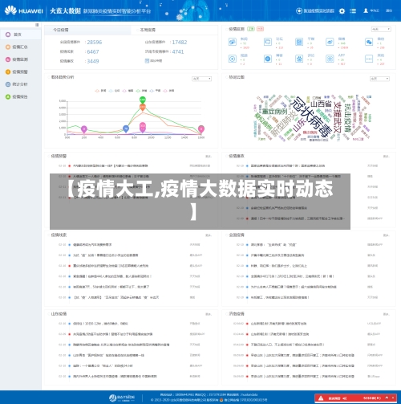
Task: Open settings via the gear icon in header
Action: [342, 11]
